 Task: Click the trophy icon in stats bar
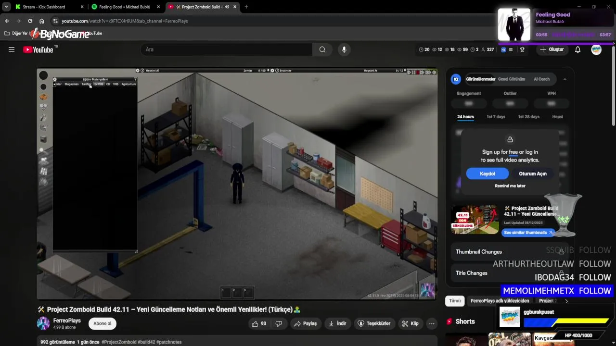[x=522, y=49]
